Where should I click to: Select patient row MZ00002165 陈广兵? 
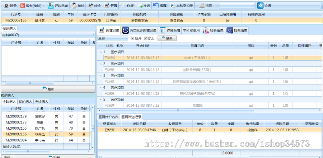(x=46, y=128)
